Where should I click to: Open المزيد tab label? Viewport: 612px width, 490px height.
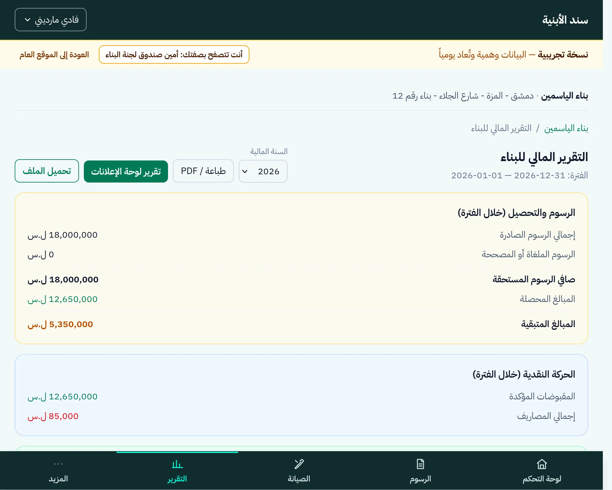tap(58, 479)
